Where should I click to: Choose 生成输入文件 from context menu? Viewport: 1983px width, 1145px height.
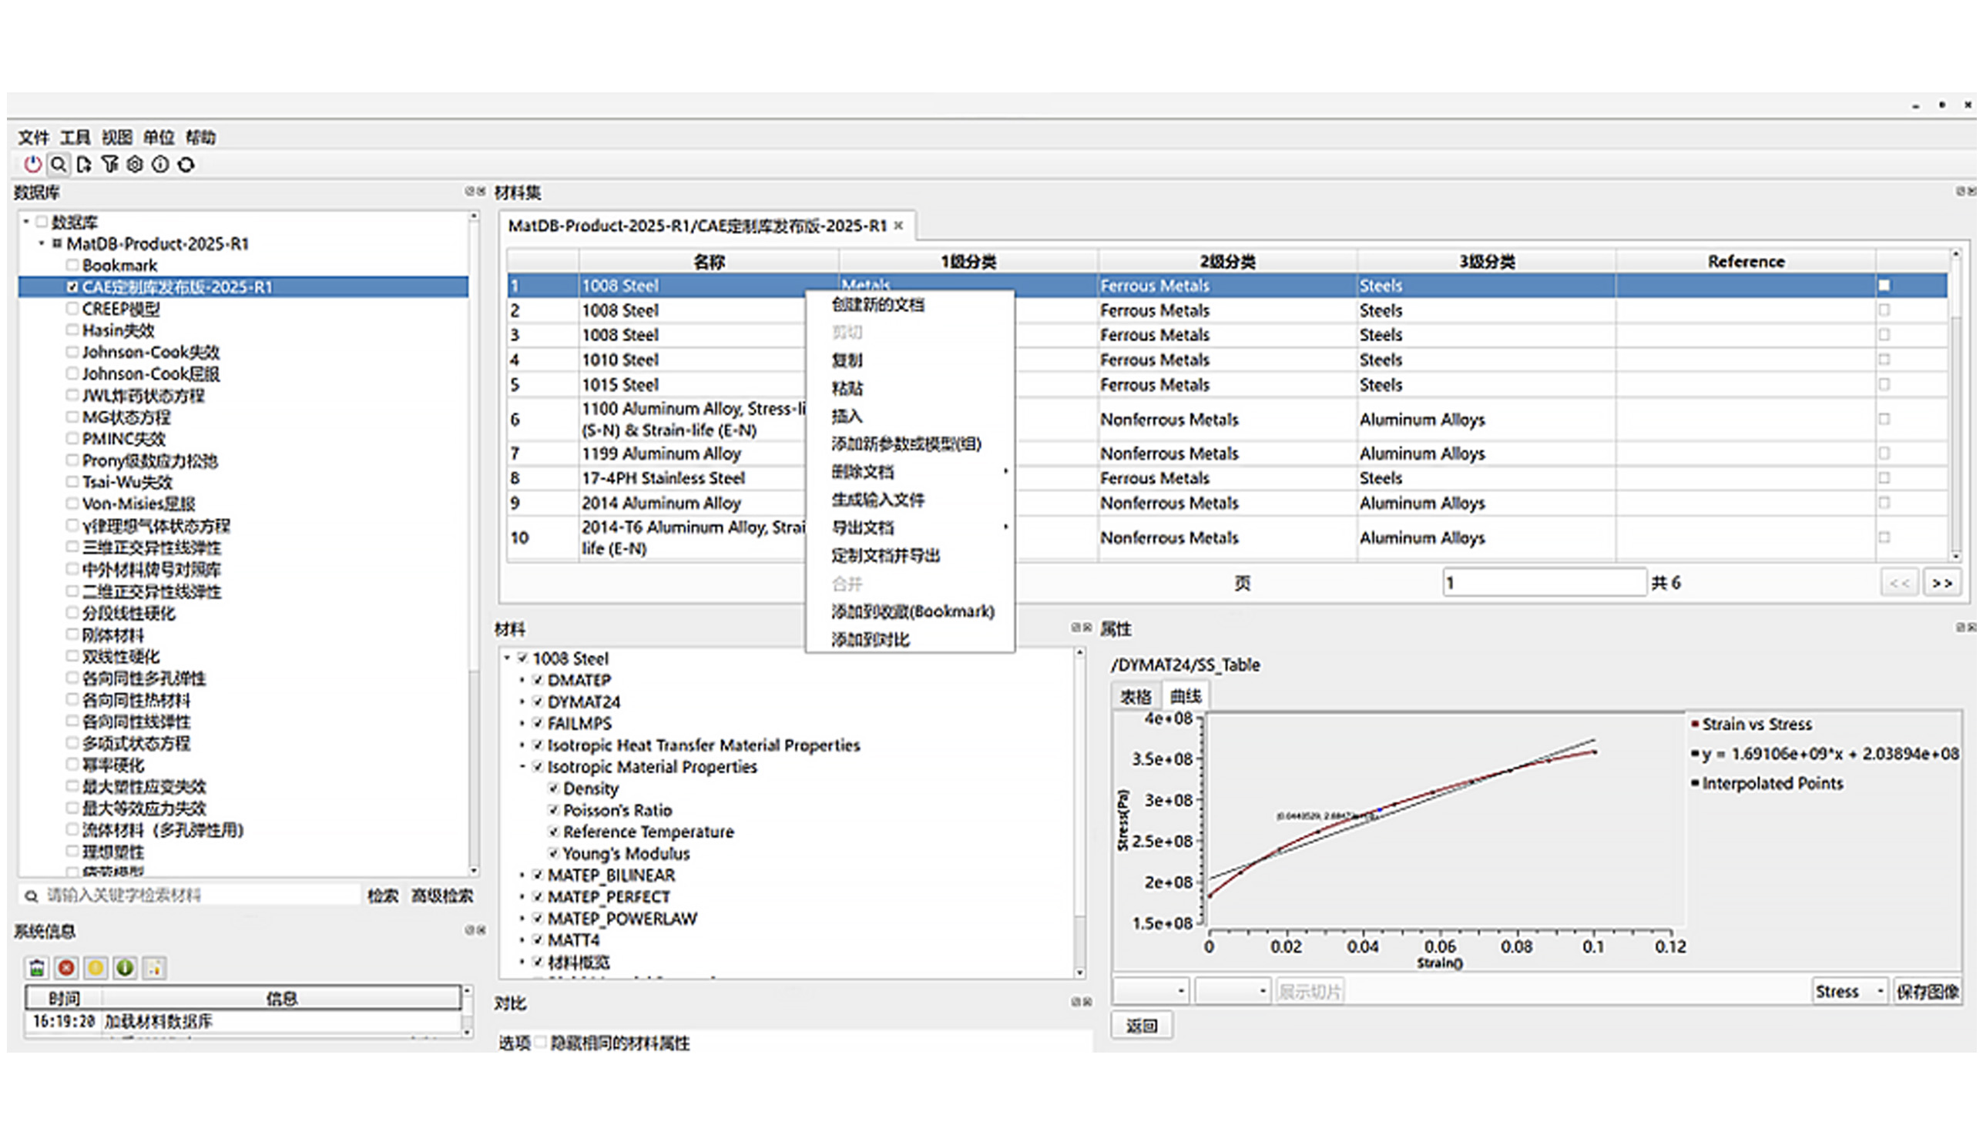coord(877,500)
